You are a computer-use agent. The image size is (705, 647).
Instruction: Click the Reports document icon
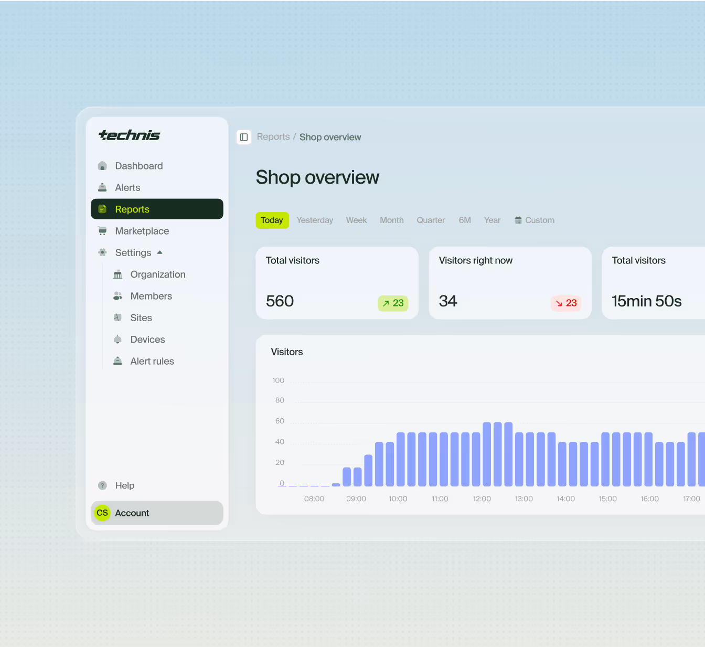102,209
